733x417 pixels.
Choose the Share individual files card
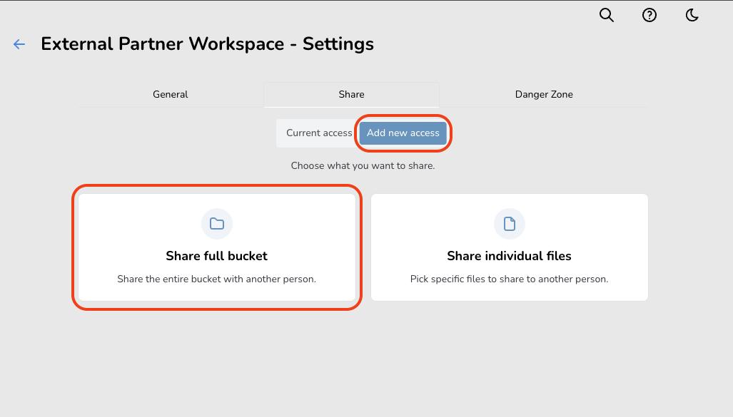(x=510, y=247)
